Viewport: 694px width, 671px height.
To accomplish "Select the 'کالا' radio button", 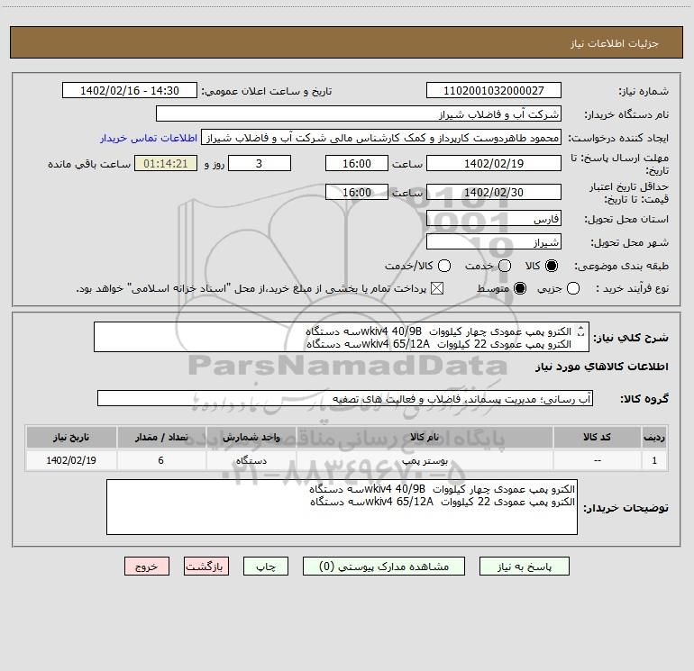I will click(552, 266).
